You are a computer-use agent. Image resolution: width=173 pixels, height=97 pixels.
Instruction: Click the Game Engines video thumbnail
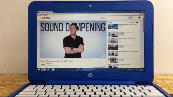click(113, 41)
